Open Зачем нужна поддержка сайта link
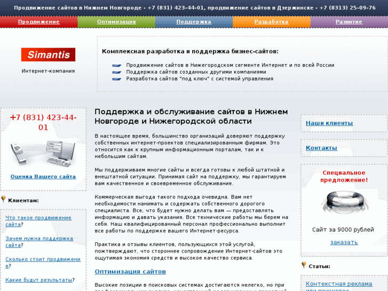Viewport: 388px width, 291px height. tap(39, 242)
